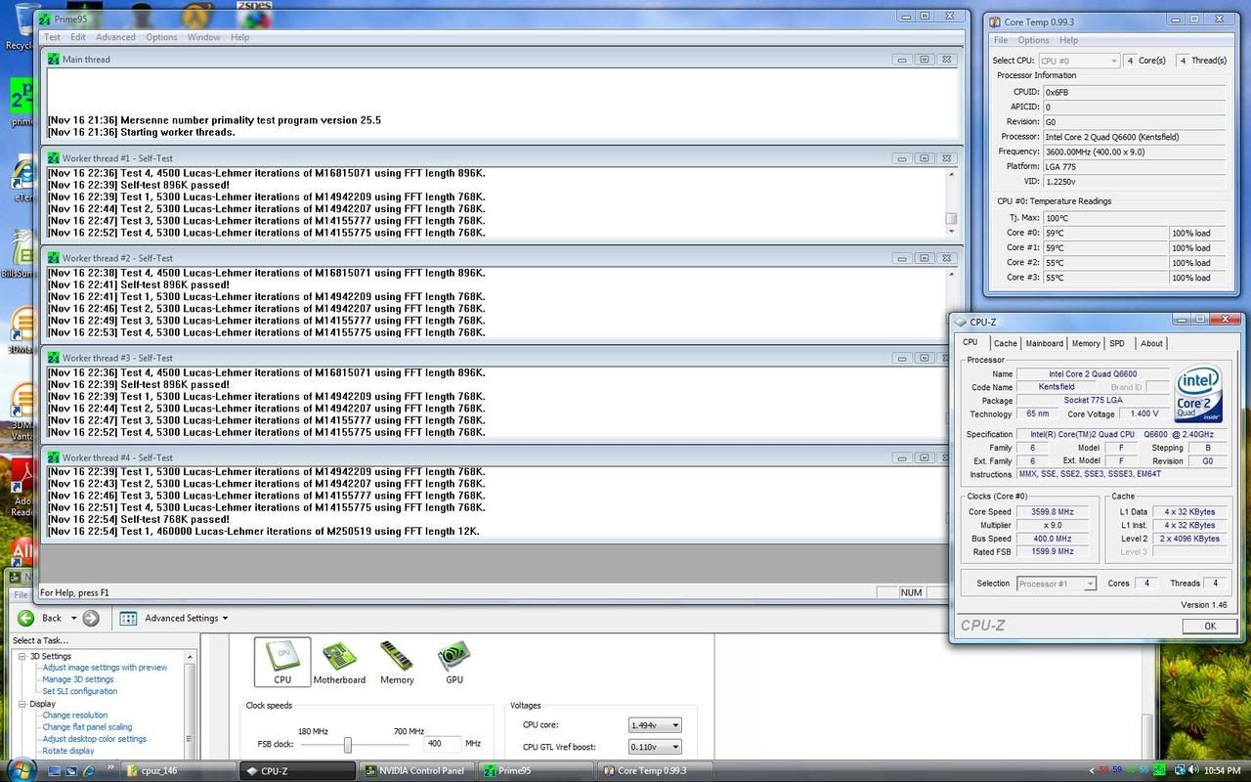The width and height of the screenshot is (1251, 782).
Task: Click Show Desktop quick launch icon
Action: click(55, 771)
